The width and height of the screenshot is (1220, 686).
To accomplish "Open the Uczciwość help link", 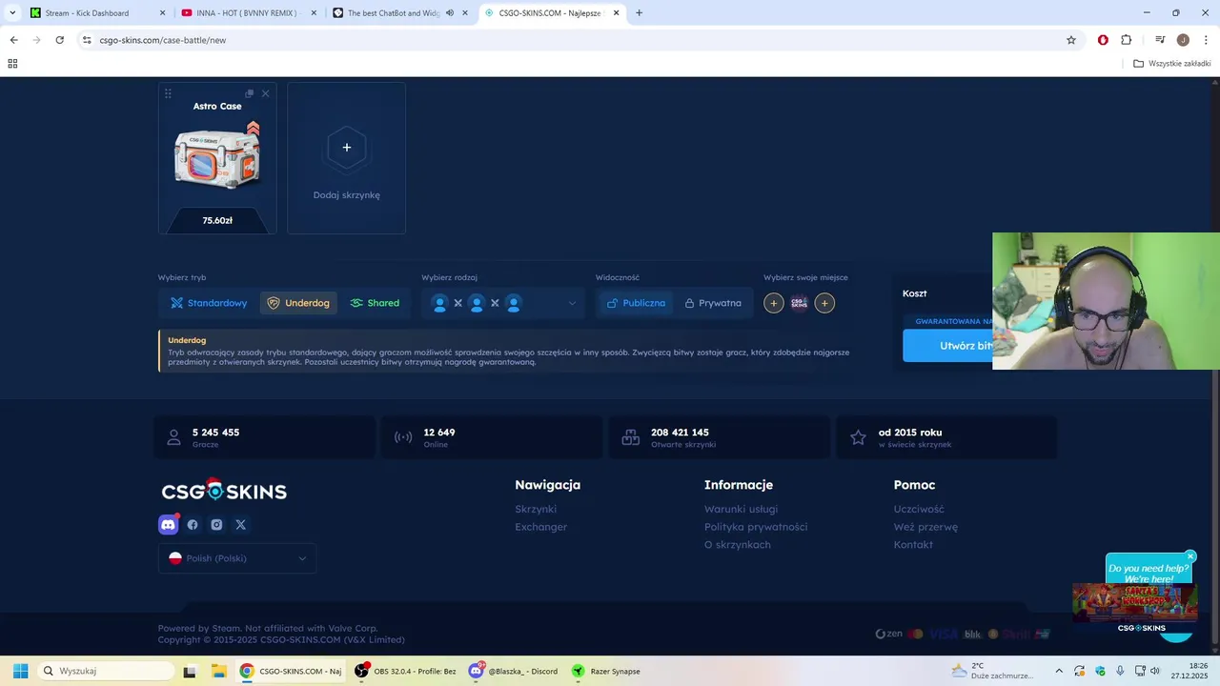I will coord(919,509).
